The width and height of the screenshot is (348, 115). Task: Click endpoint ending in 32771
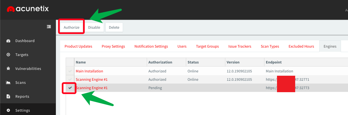pyautogui.click(x=287, y=79)
